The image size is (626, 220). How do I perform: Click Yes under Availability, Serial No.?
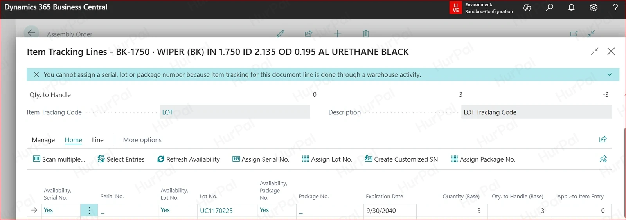pos(48,210)
